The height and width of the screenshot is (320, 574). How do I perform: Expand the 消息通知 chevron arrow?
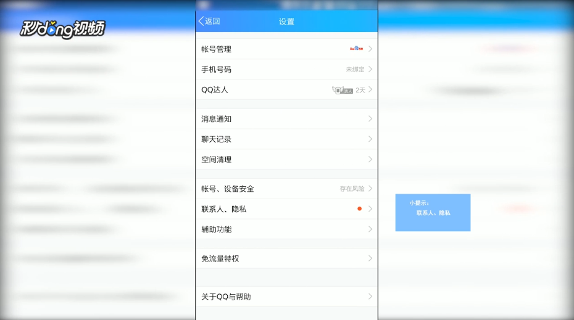(370, 118)
